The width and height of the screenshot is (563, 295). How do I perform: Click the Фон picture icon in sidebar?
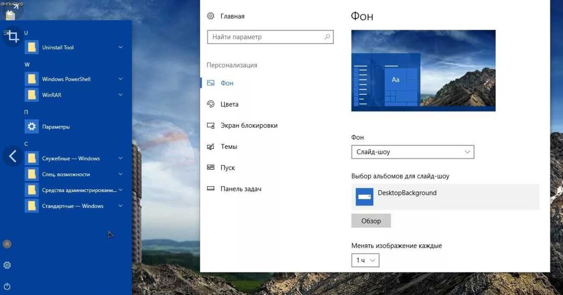211,83
